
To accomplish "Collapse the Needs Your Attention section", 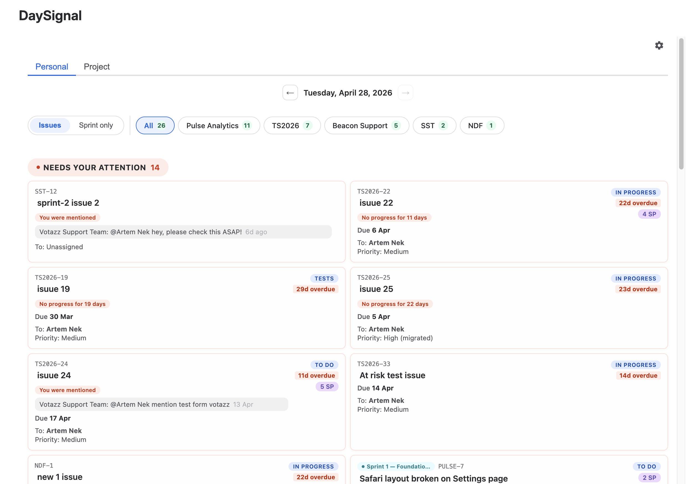I will (x=98, y=167).
